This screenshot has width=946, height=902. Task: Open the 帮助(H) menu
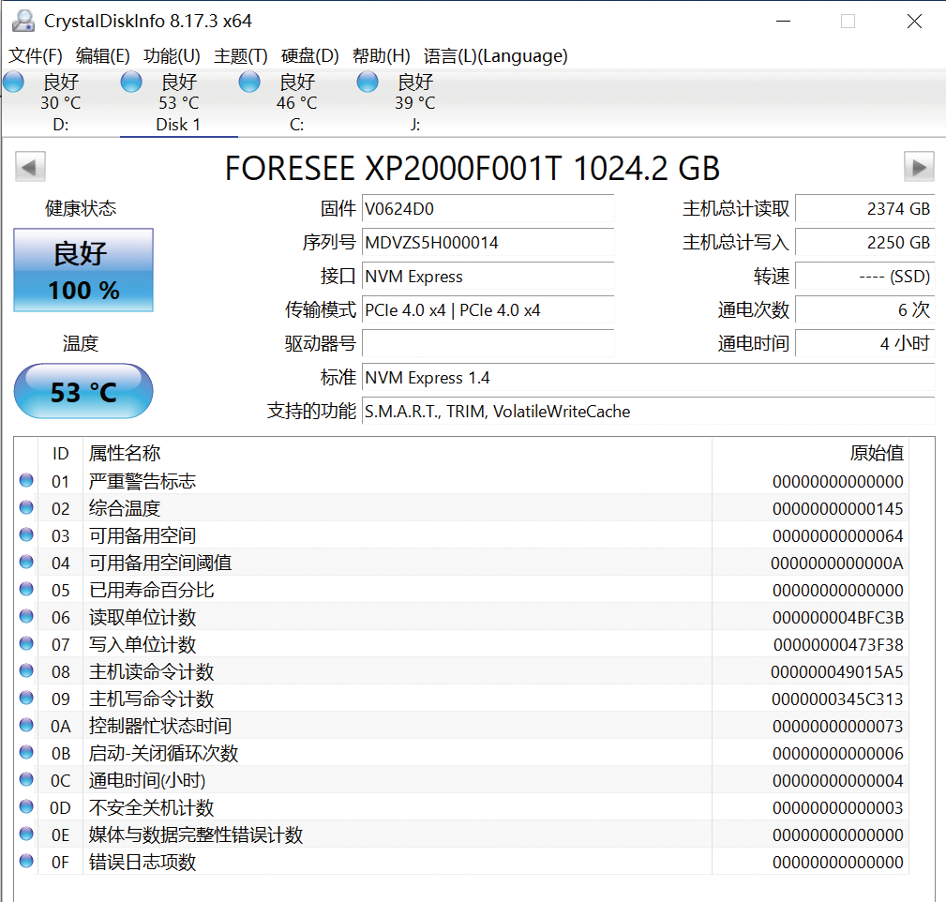pyautogui.click(x=382, y=56)
